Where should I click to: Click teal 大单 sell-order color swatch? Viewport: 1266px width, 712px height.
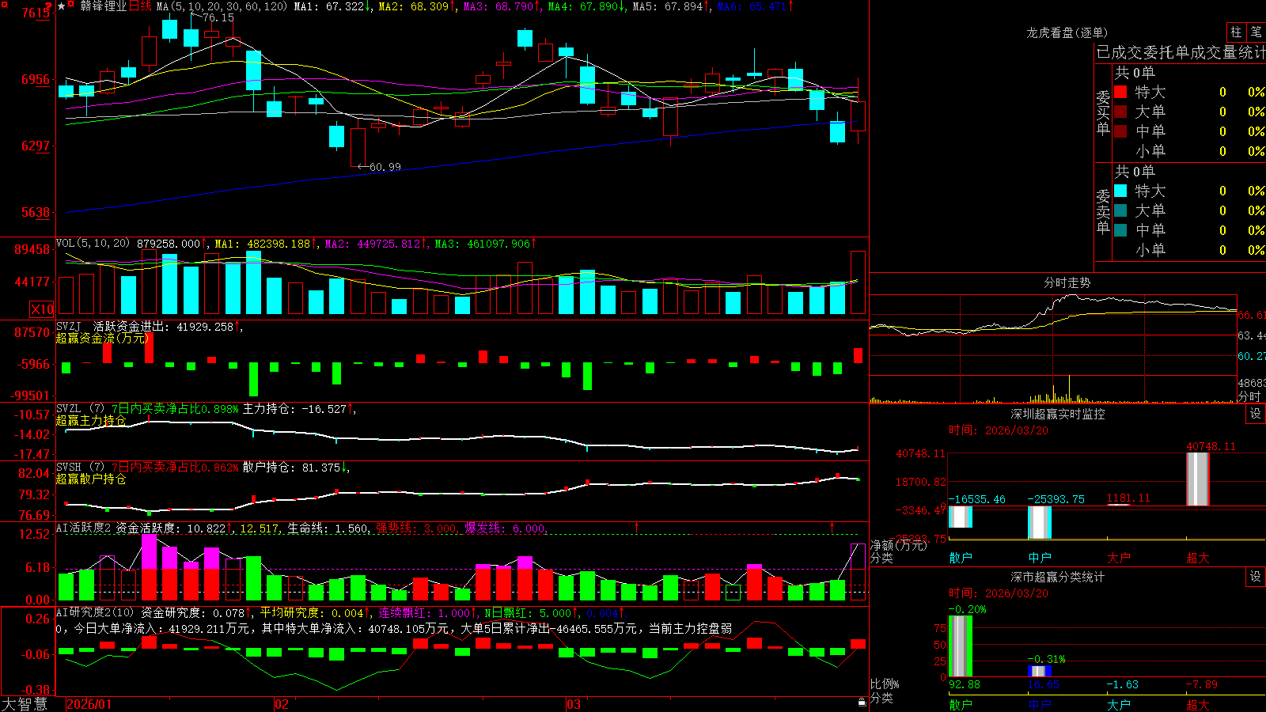point(1120,210)
